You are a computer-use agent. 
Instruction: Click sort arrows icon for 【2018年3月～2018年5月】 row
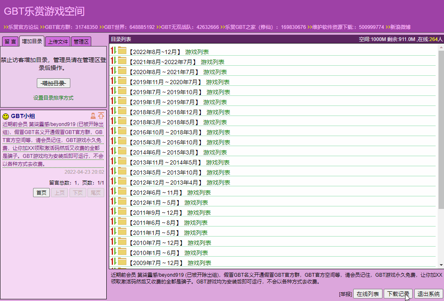pos(113,121)
